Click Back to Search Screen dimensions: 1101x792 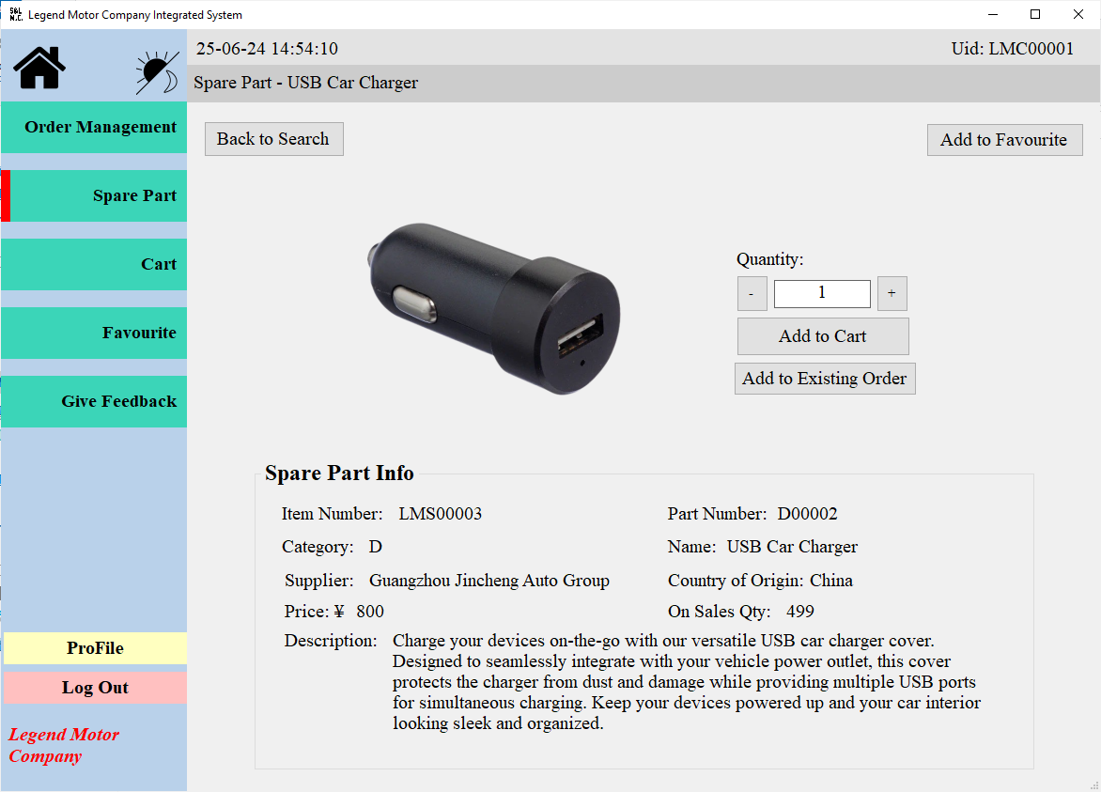(x=273, y=138)
